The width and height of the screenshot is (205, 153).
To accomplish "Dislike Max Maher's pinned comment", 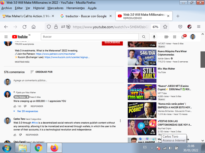I will pos(25,106).
